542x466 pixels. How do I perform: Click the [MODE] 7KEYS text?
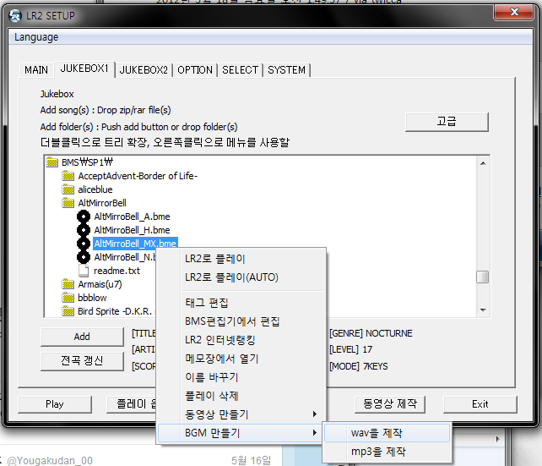359,366
